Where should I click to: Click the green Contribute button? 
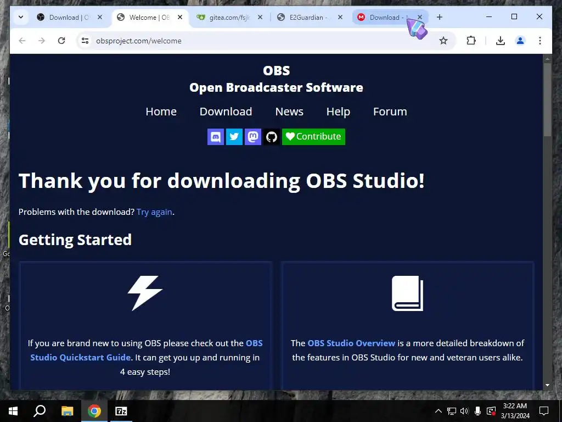coord(313,137)
